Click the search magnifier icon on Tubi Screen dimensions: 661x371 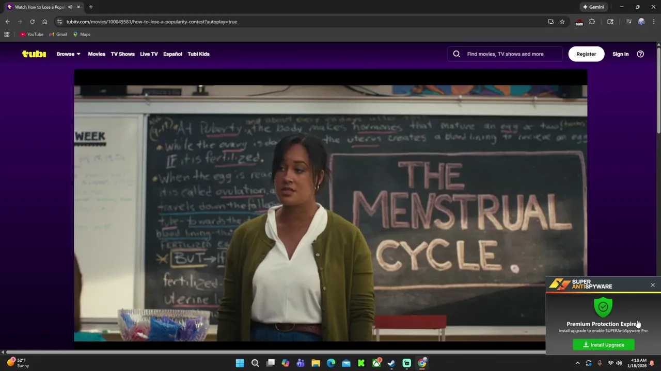(x=457, y=54)
